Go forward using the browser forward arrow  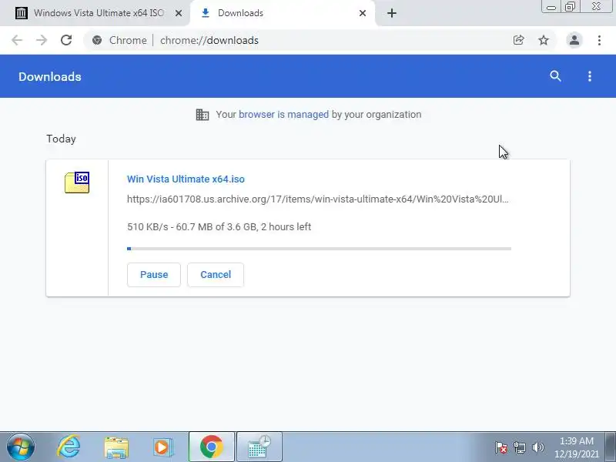[42, 40]
